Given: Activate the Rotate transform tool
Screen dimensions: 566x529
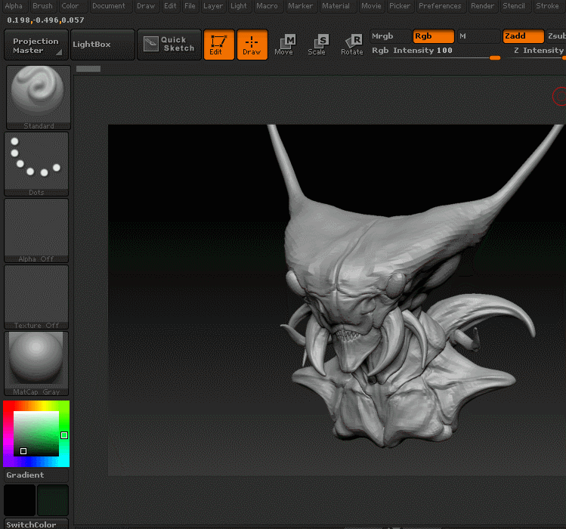Looking at the screenshot, I should [351, 45].
